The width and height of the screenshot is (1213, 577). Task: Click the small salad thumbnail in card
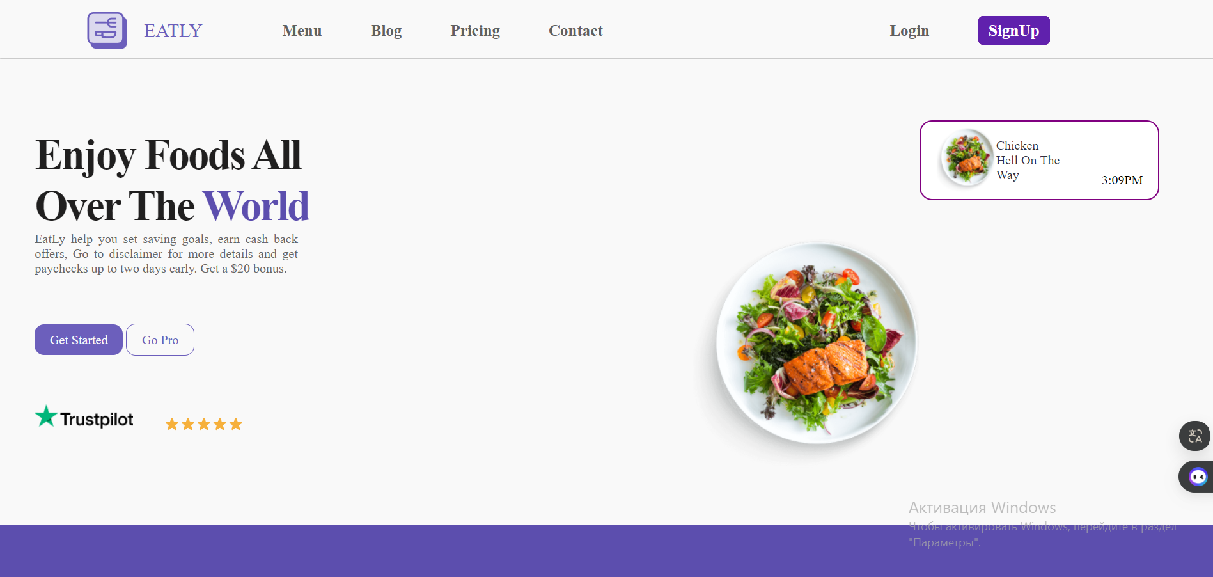(966, 157)
